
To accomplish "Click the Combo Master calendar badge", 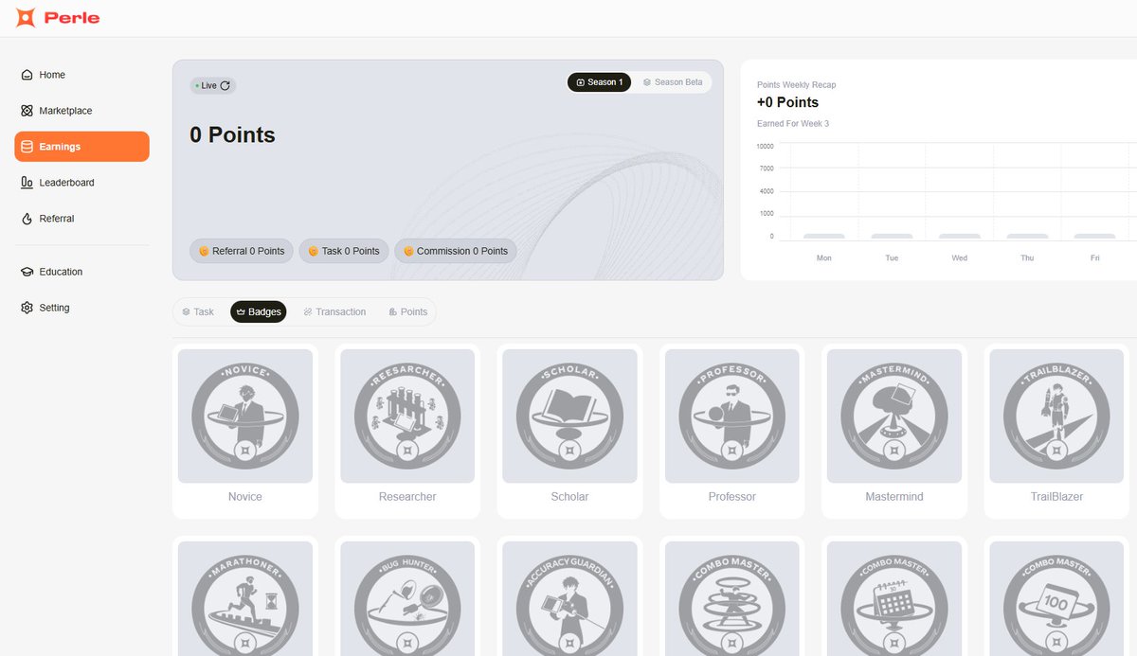I will coord(894,598).
